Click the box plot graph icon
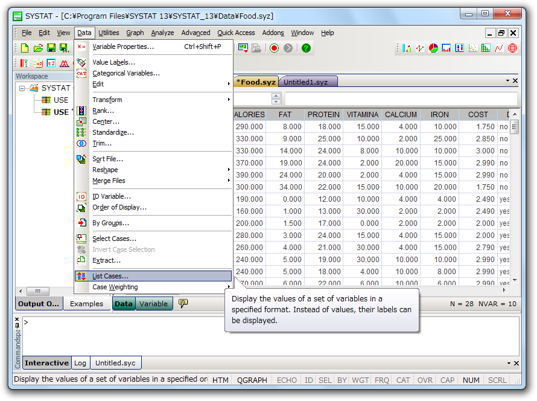 point(460,48)
